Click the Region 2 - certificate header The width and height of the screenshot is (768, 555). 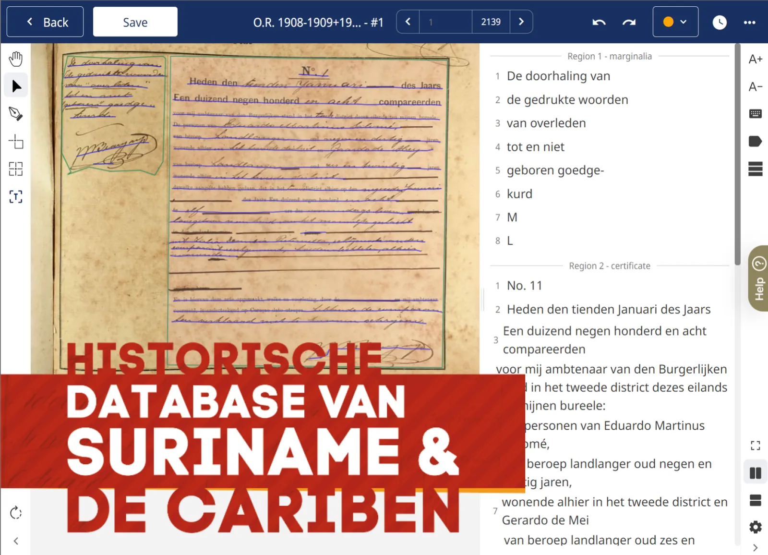pyautogui.click(x=610, y=265)
